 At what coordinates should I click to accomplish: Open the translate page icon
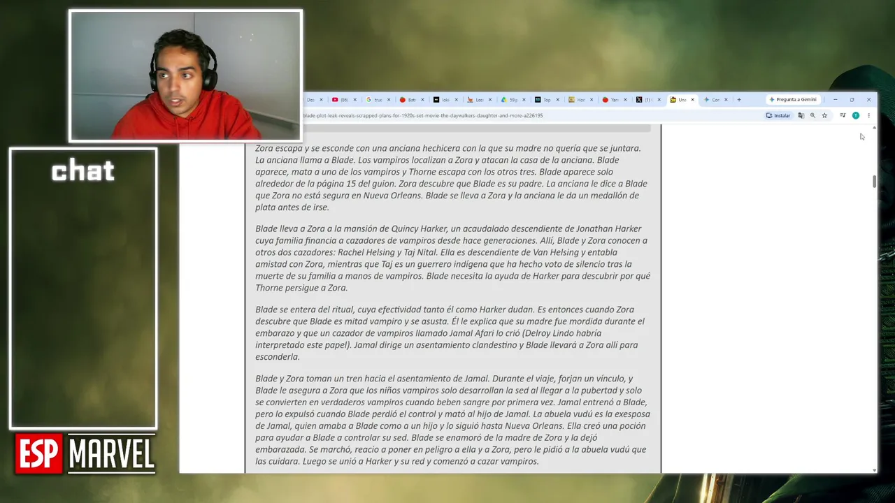pyautogui.click(x=801, y=115)
